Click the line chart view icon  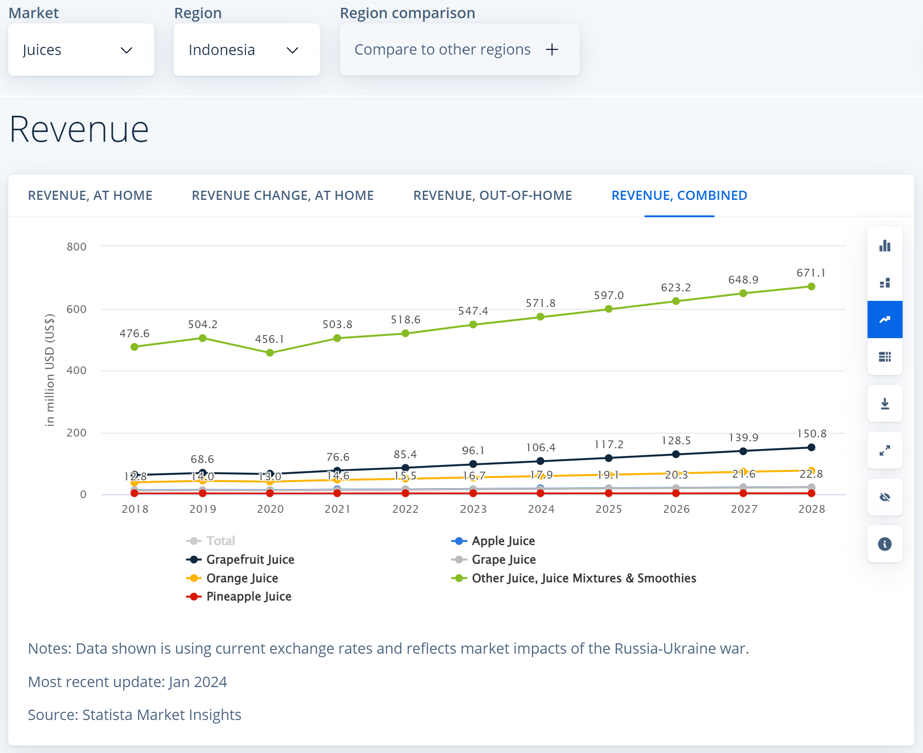click(884, 319)
